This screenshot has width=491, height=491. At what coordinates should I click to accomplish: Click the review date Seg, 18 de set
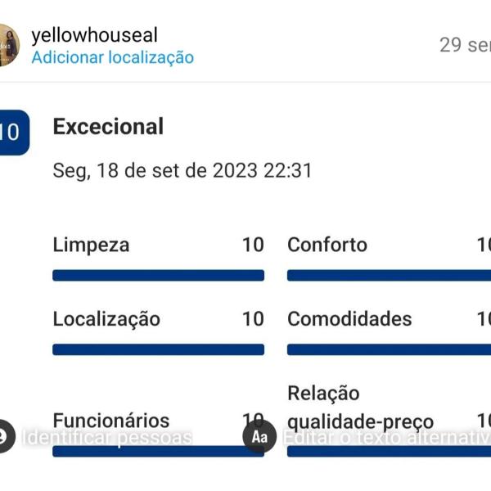pos(182,171)
